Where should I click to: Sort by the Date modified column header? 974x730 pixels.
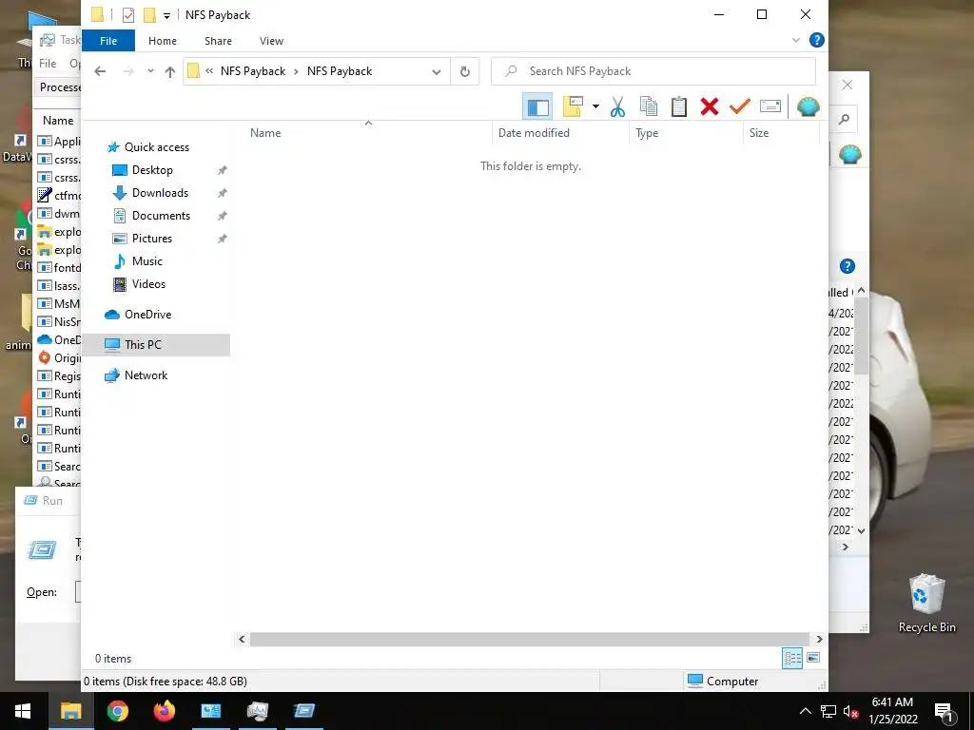[x=560, y=133]
